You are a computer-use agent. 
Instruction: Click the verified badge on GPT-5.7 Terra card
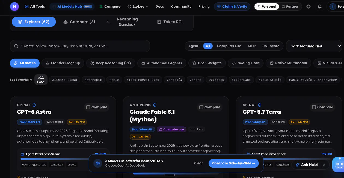[260, 105]
